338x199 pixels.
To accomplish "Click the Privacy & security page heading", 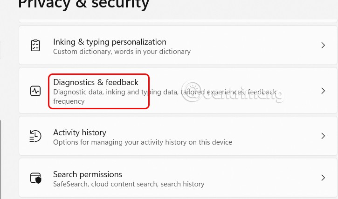I will pos(84,5).
